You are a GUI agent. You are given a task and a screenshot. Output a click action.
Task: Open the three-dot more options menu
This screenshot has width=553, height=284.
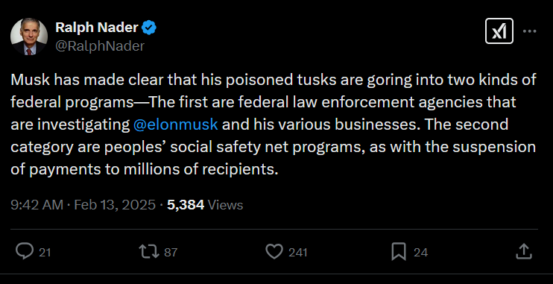529,31
